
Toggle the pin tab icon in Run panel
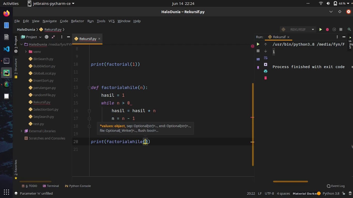[x=258, y=67]
